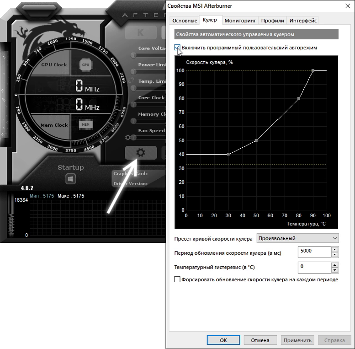Increase the fan speed update period value

334,249
